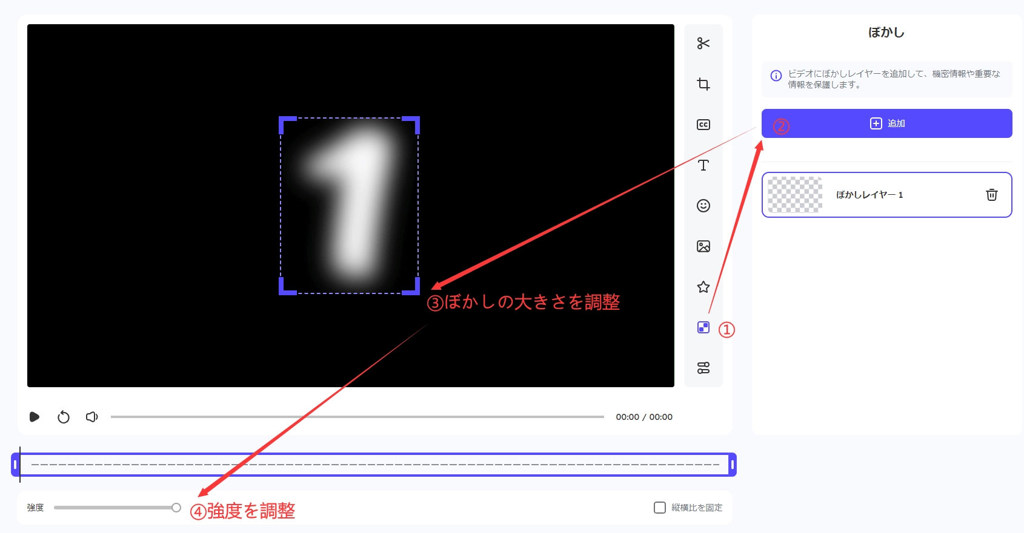The height and width of the screenshot is (533, 1024).
Task: Enable the 縦横比を固定 checkbox
Action: 660,508
